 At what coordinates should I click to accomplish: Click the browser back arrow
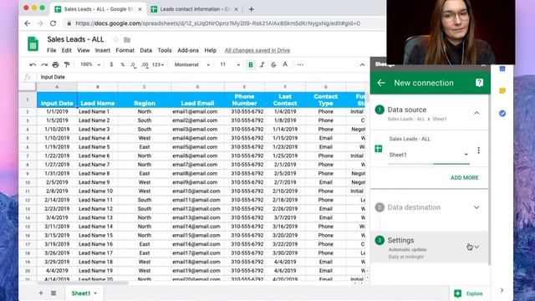(x=28, y=23)
